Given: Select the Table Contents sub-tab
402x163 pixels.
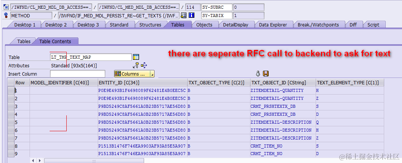Looking at the screenshot, I should click(55, 41).
